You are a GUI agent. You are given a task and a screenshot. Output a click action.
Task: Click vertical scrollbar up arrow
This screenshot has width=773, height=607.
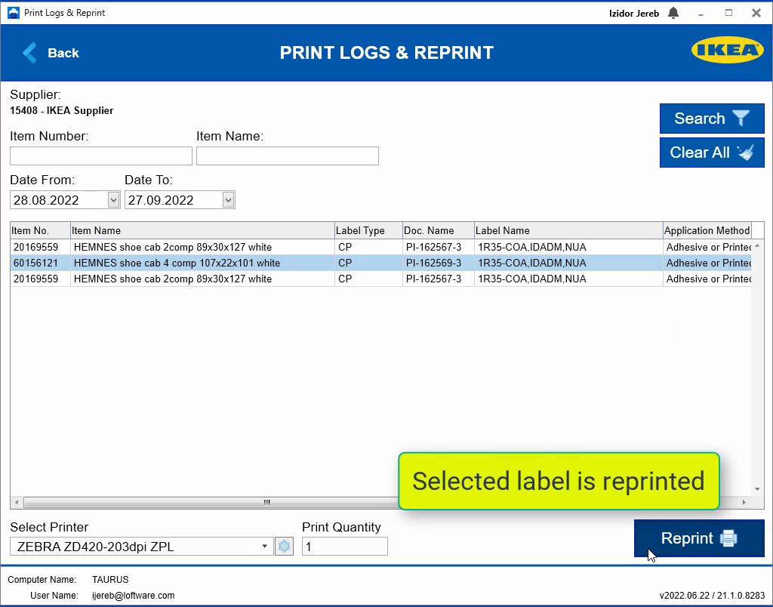coord(757,245)
